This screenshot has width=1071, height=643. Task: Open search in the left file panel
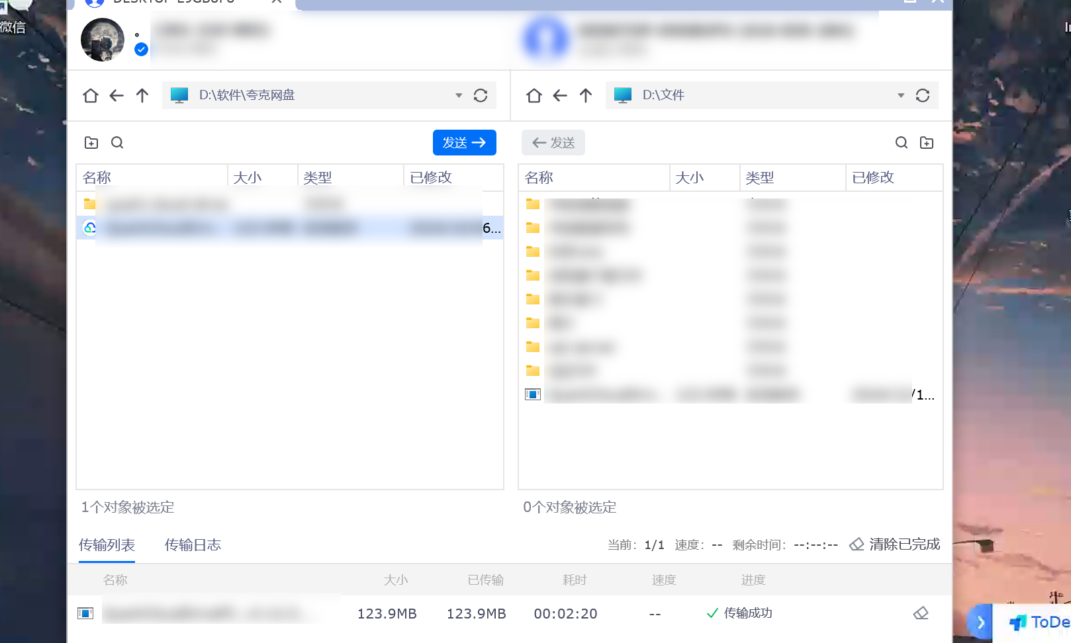[x=117, y=142]
